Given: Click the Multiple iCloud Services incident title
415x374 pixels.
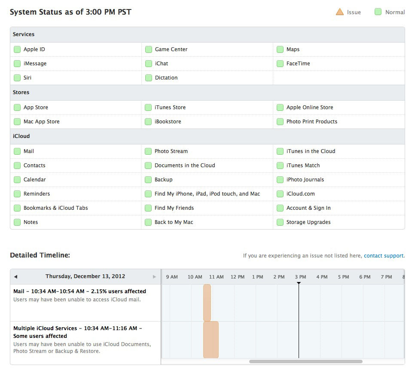Looking at the screenshot, I should 78,332.
